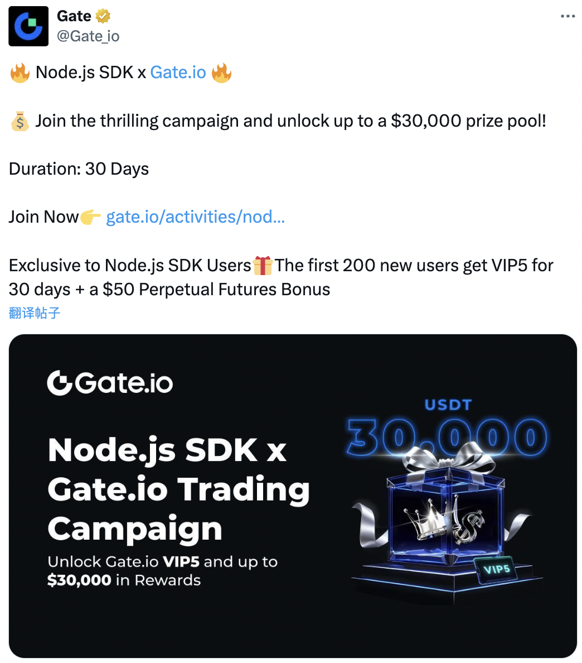Click 翻译帖子 to translate the post

point(35,313)
